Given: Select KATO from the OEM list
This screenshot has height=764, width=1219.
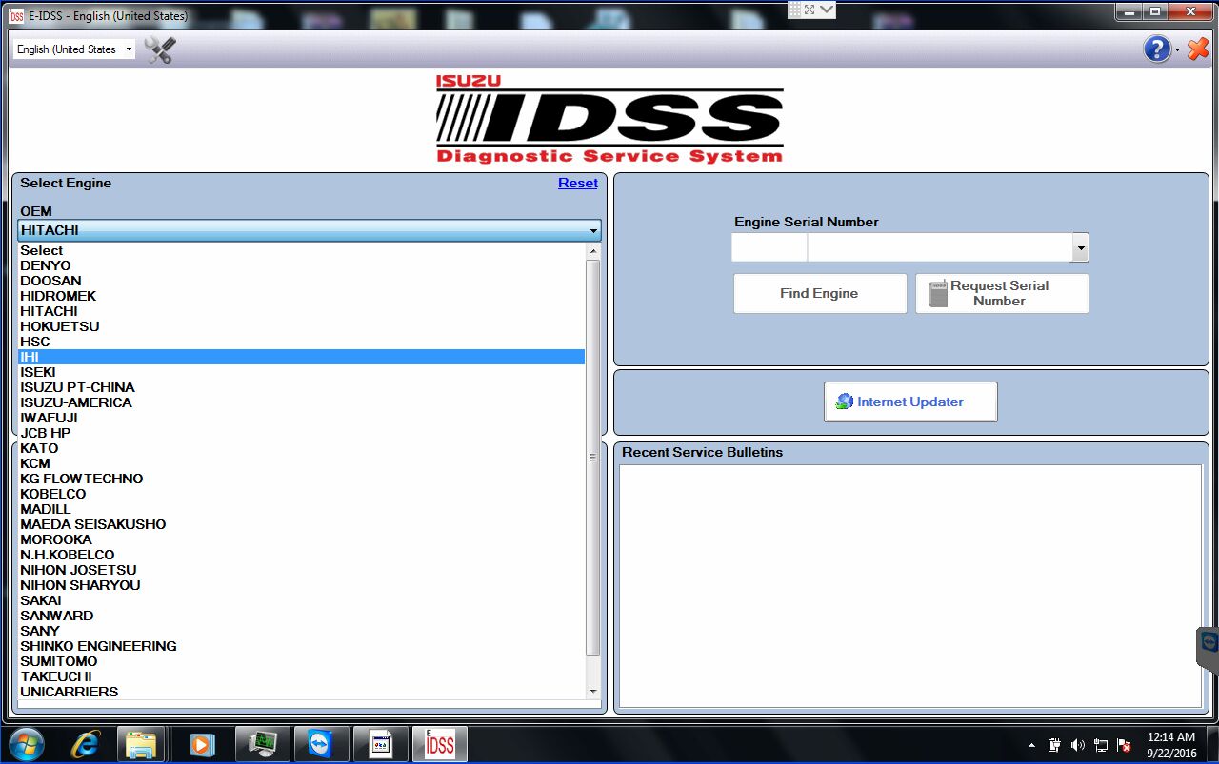Looking at the screenshot, I should tap(301, 448).
